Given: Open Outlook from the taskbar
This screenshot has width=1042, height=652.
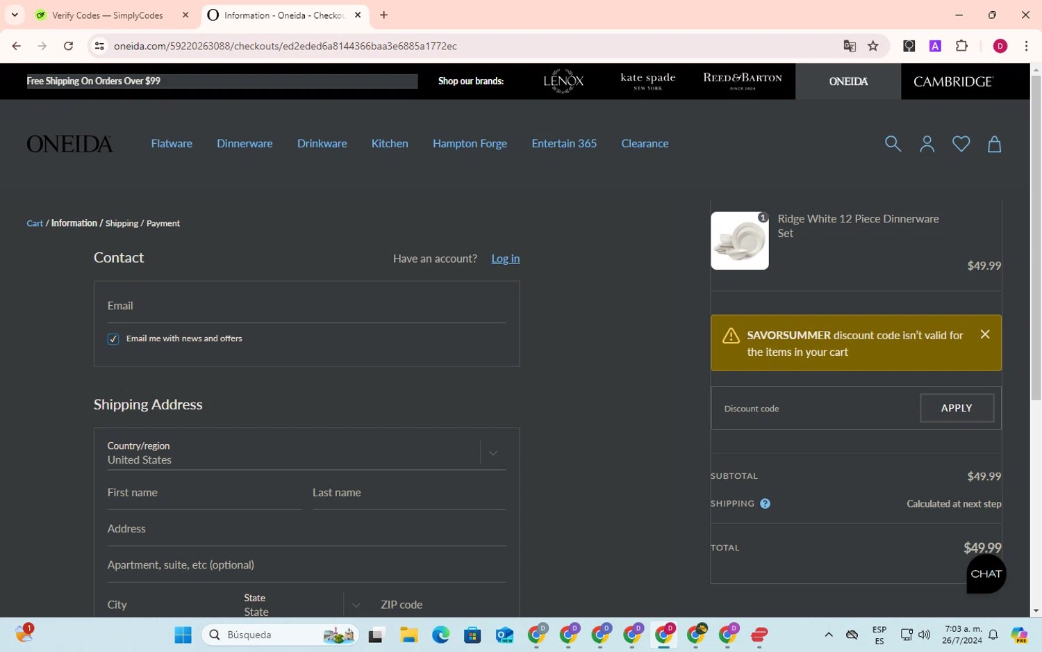Looking at the screenshot, I should (504, 635).
